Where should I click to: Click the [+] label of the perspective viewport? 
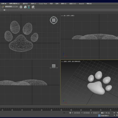(x=62, y=62)
